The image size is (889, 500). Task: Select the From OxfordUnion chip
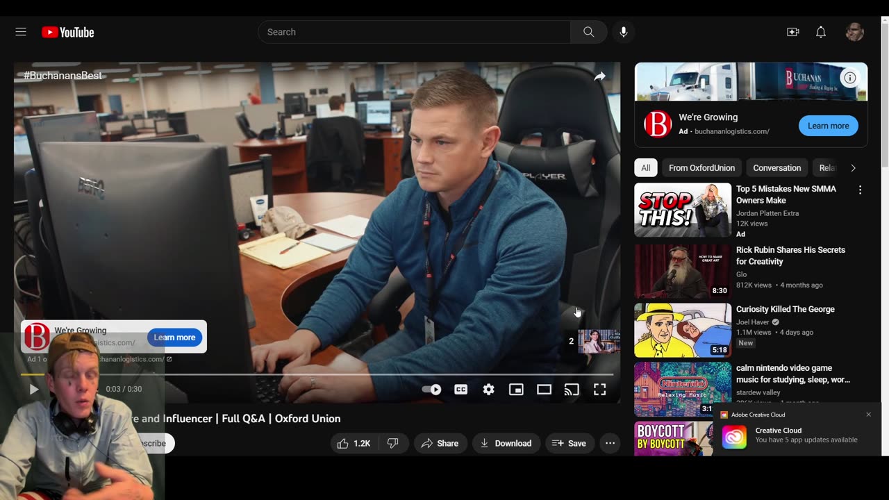701,168
